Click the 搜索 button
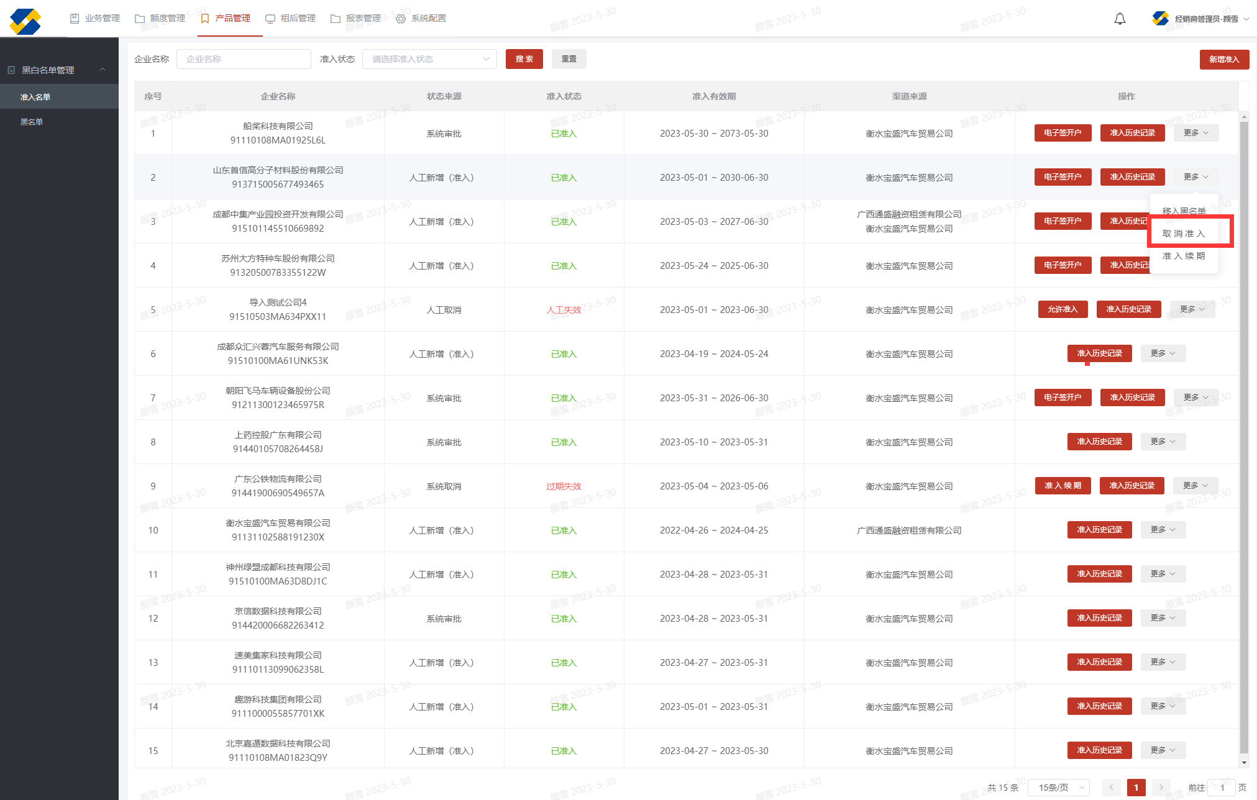 click(x=524, y=59)
